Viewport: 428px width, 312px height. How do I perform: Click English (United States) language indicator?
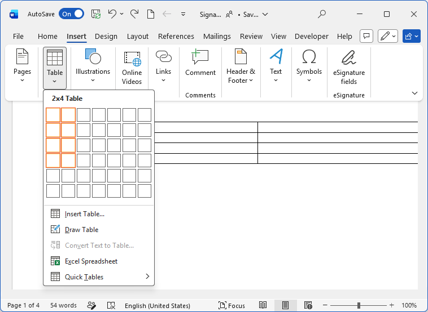(x=158, y=305)
